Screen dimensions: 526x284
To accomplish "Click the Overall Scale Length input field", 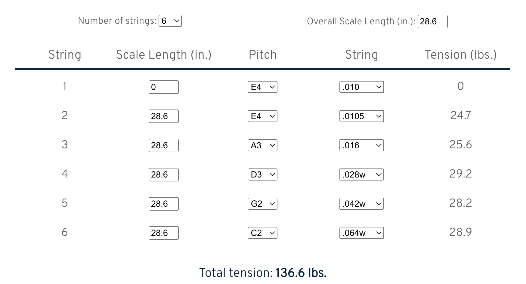I will pyautogui.click(x=432, y=21).
